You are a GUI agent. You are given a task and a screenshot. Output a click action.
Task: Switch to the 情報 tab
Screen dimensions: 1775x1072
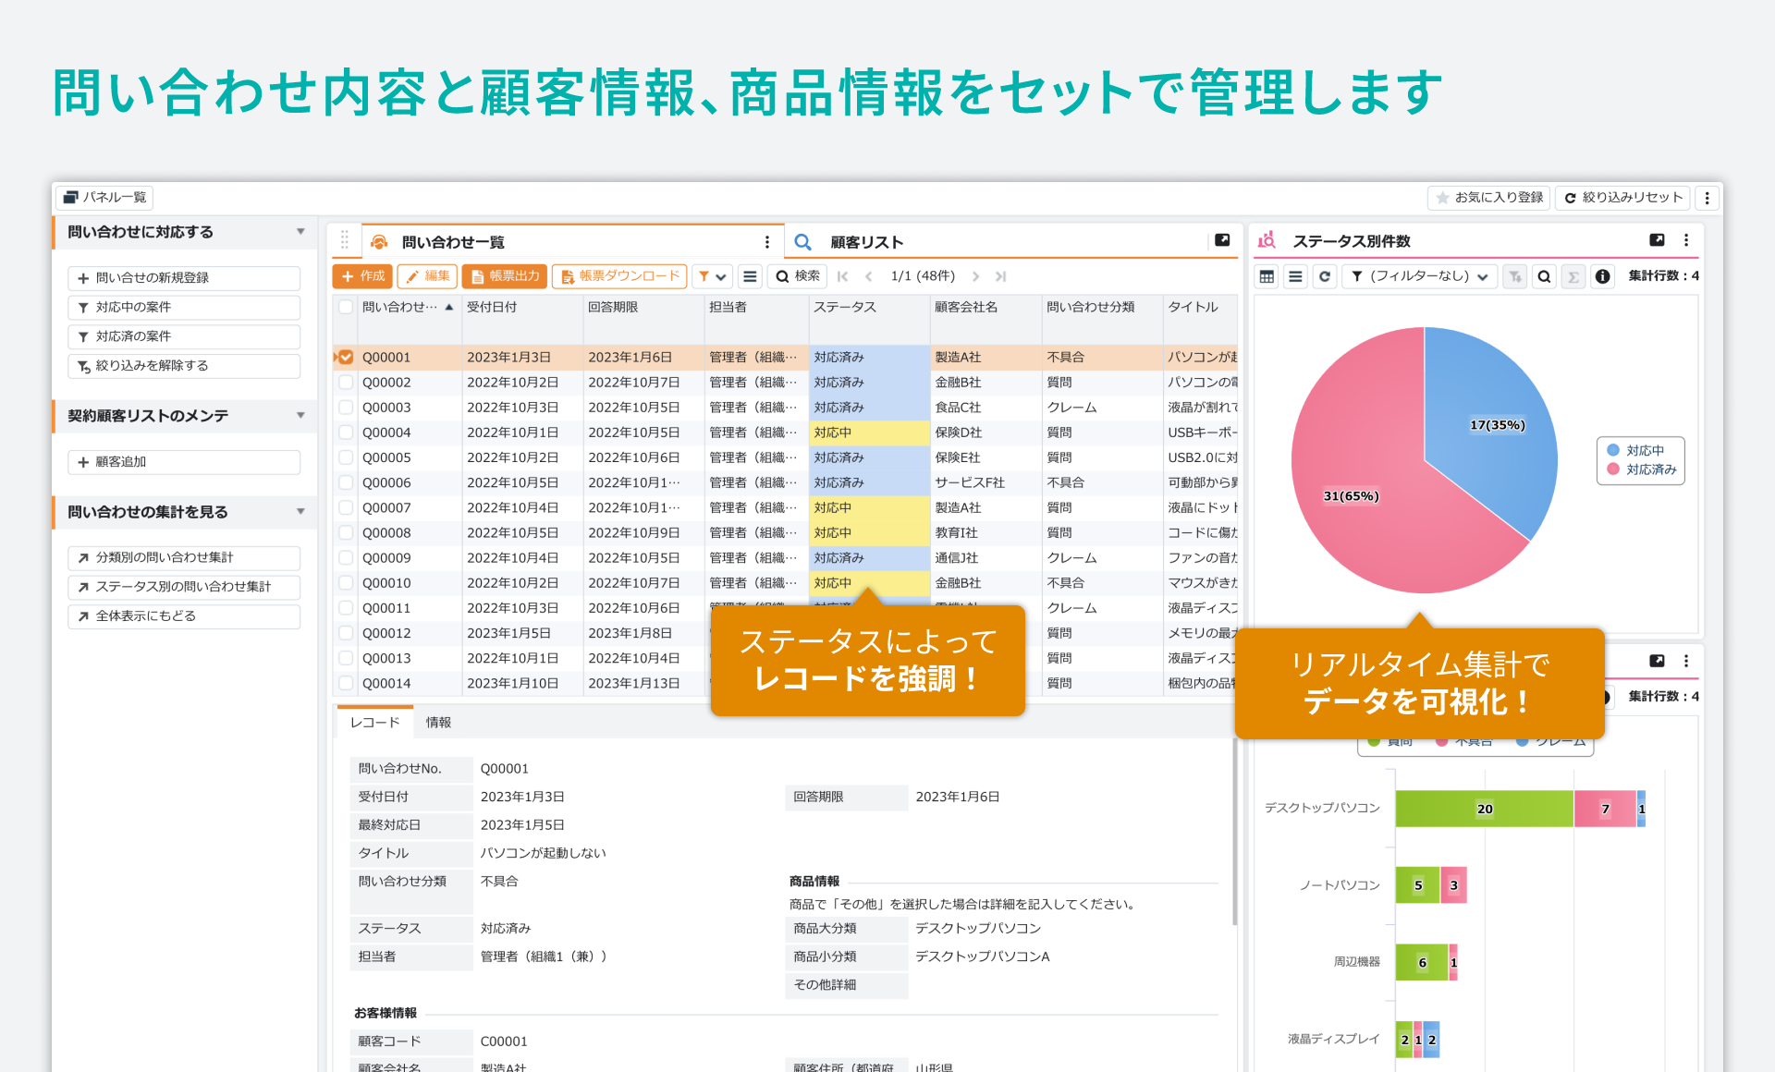coord(439,723)
